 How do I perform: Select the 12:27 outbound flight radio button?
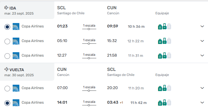click(7, 56)
